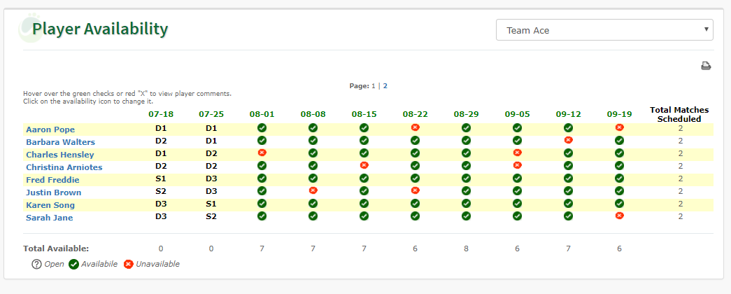
Task: Change Justin Brown's 09-12 available check
Action: point(568,190)
